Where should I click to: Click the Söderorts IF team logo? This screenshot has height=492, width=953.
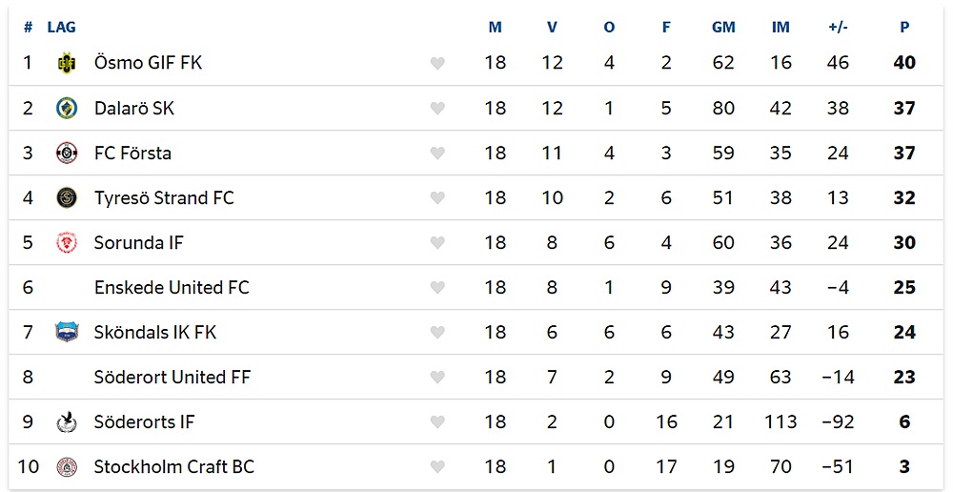[67, 421]
